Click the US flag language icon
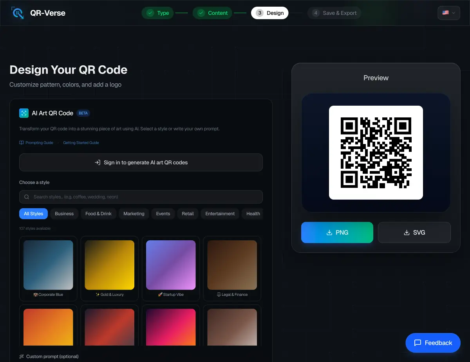The width and height of the screenshot is (470, 362). tap(446, 13)
